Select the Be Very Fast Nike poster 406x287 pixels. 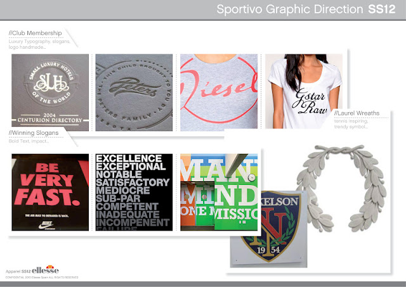[x=50, y=192]
